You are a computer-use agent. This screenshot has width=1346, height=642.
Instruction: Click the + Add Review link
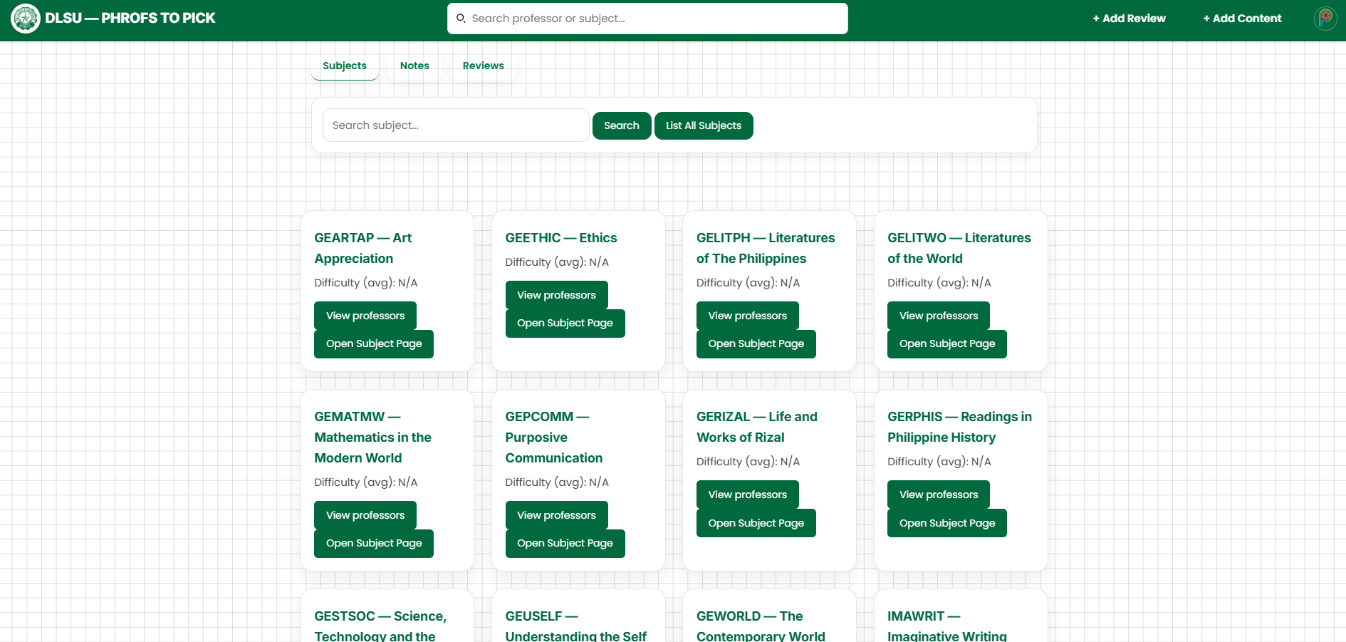pos(1129,18)
